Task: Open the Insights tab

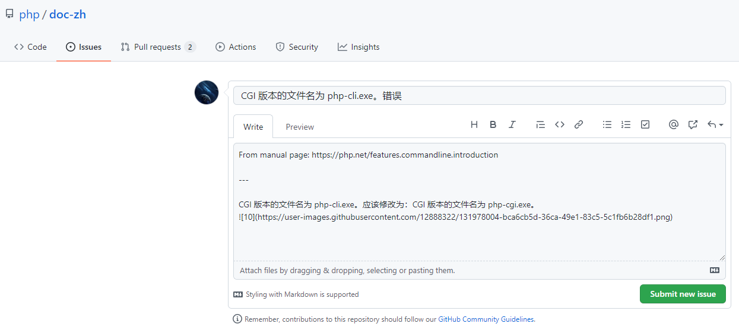Action: 359,47
